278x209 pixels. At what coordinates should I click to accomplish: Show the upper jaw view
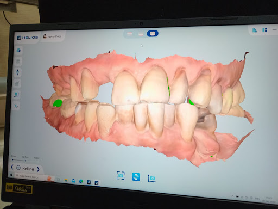130,34
